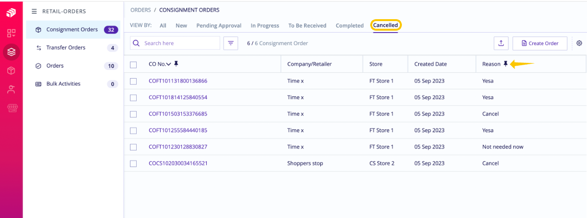Screen dimensions: 587x218
Task: Switch to the Completed tab
Action: pyautogui.click(x=350, y=25)
